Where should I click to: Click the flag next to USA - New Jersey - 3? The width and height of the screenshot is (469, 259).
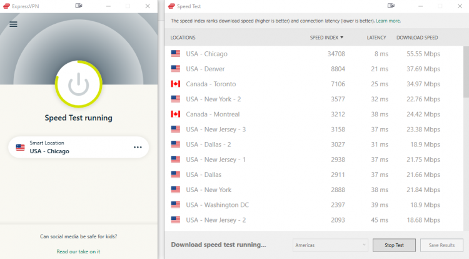176,129
